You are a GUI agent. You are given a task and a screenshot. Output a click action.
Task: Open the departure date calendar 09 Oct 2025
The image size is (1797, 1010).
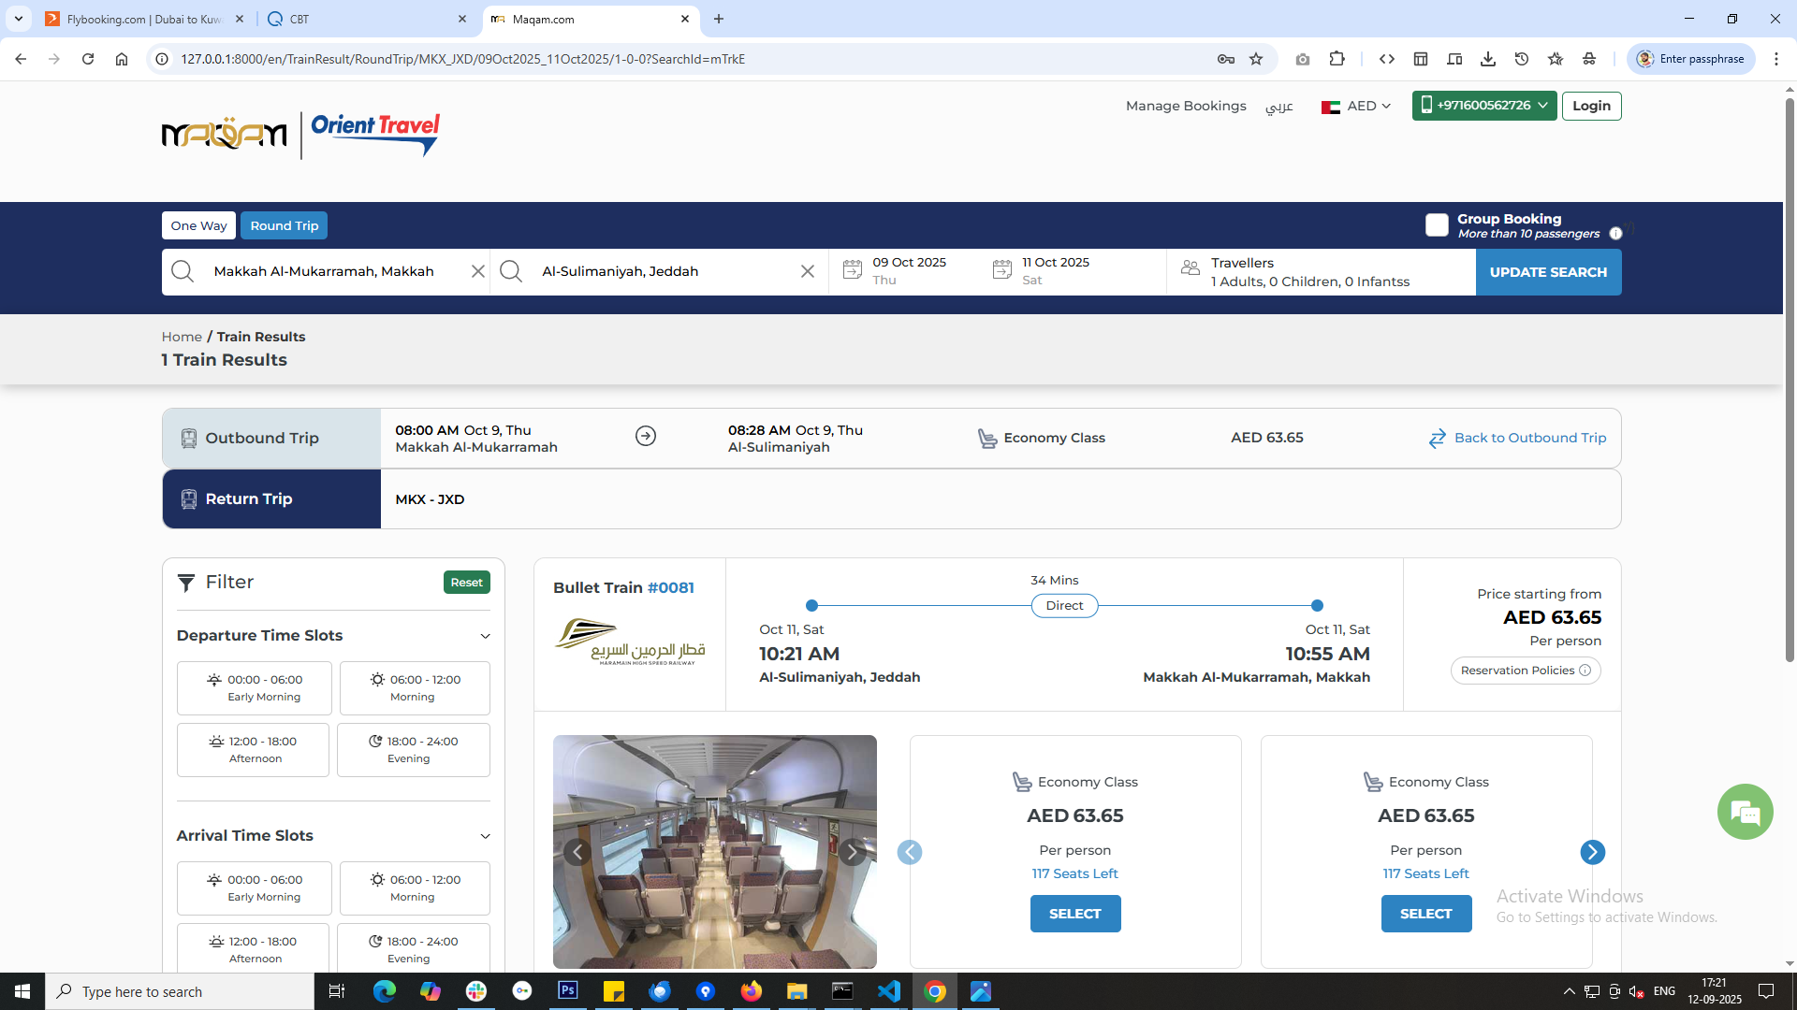pyautogui.click(x=908, y=271)
